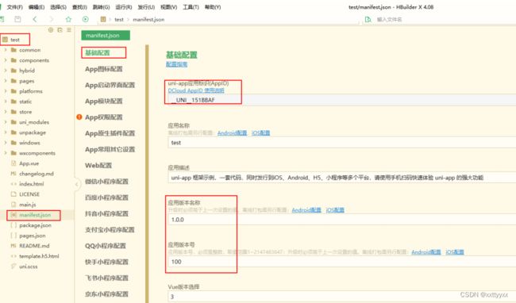Select main.js in the project tree
The height and width of the screenshot is (303, 516).
27,205
